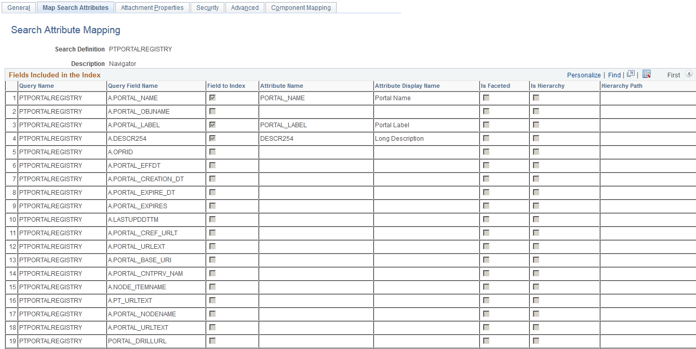This screenshot has width=696, height=349.
Task: Check Is Faceted for A.LASTUPDDTTM
Action: click(x=486, y=219)
